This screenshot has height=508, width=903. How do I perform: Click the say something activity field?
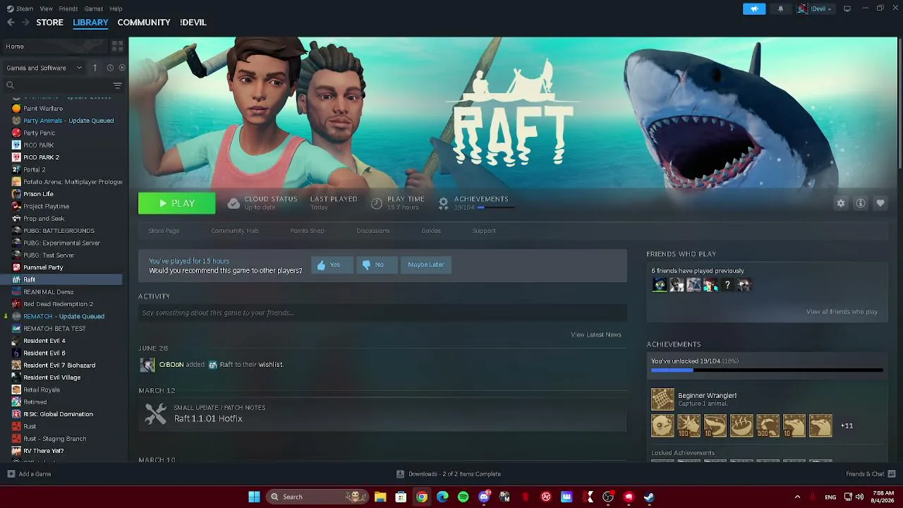tap(382, 313)
